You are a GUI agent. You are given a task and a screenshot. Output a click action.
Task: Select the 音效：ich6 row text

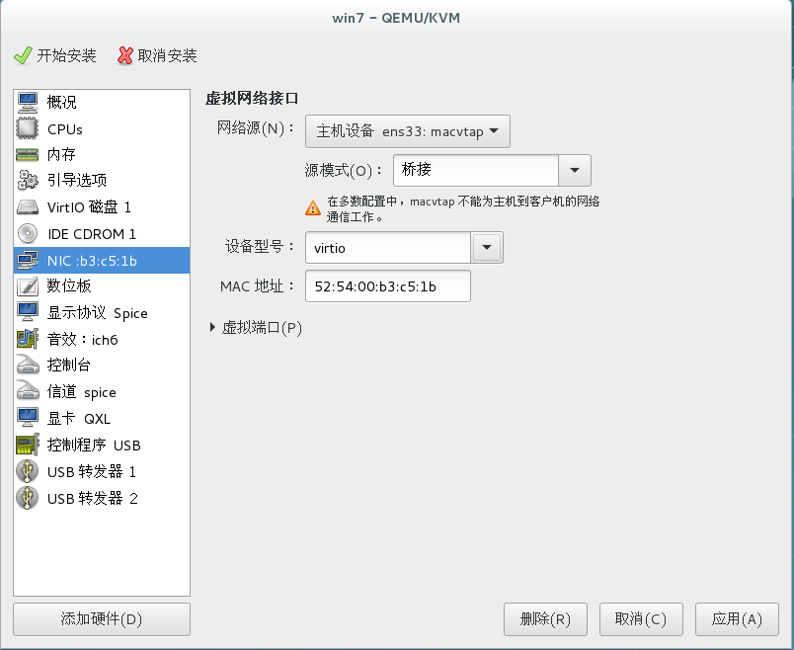[x=83, y=339]
